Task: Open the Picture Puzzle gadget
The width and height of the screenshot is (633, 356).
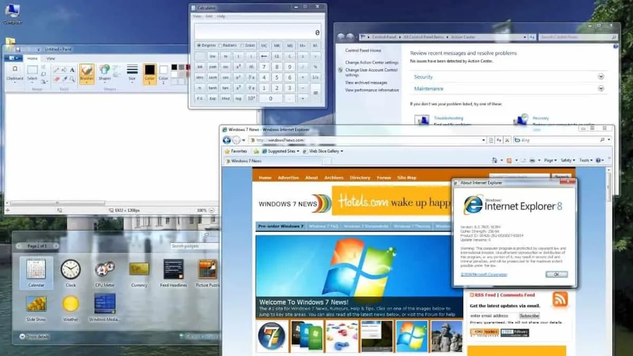Action: [x=207, y=273]
